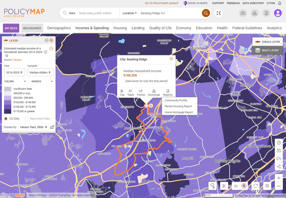Image resolution: width=286 pixels, height=198 pixels.
Task: Open the notifications bell
Action: pyautogui.click(x=280, y=3)
